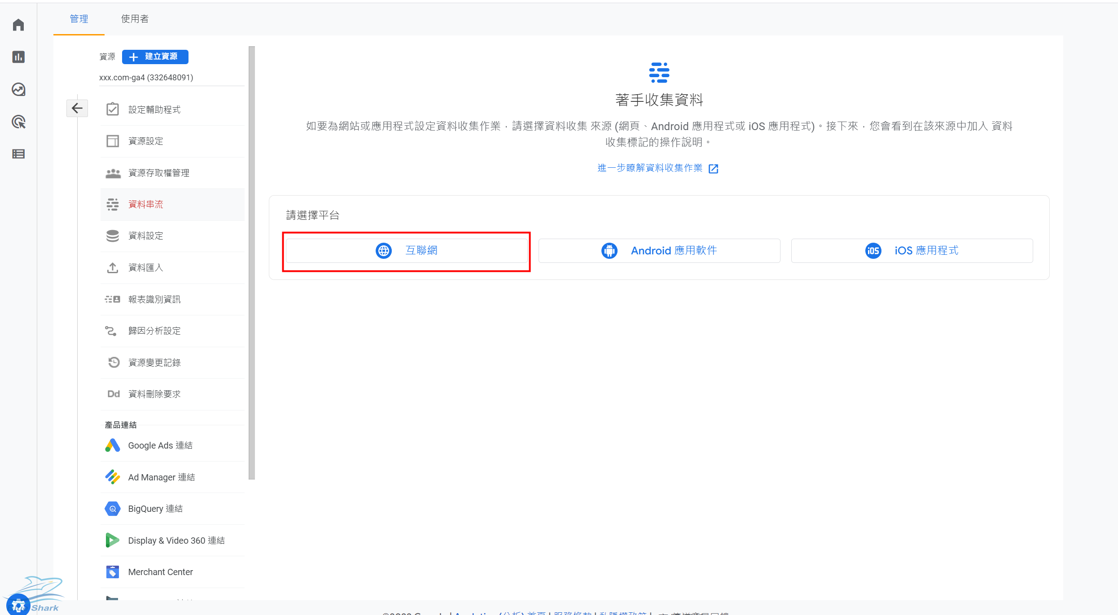Click the 請選擇平台 label
1118x615 pixels.
tap(313, 215)
